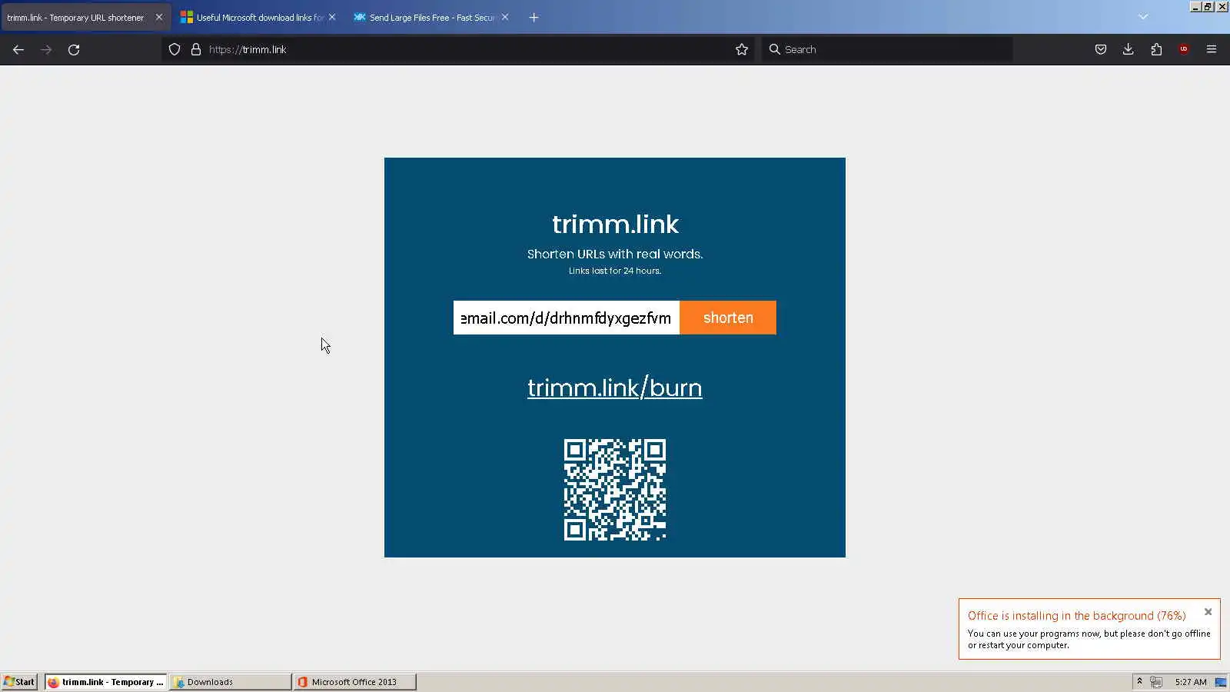Click the browser Search box
The height and width of the screenshot is (692, 1230).
click(x=886, y=49)
